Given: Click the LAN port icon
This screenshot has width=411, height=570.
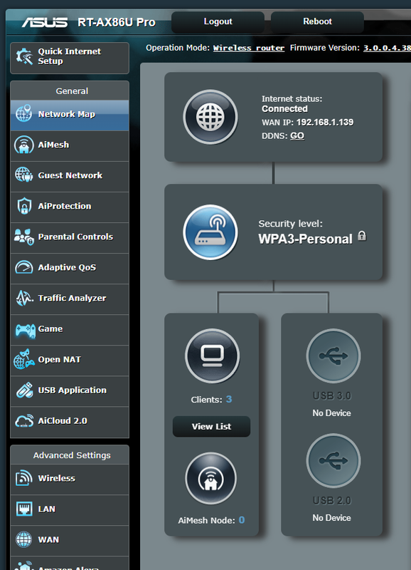Looking at the screenshot, I should 24,509.
